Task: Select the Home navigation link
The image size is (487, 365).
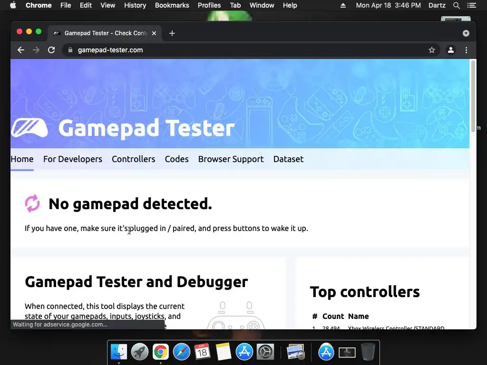Action: tap(22, 159)
